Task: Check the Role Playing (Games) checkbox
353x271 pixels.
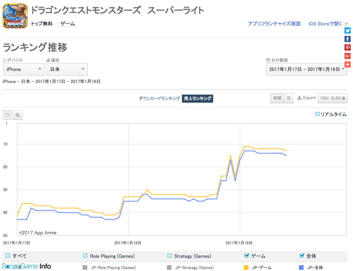Action: [x=85, y=256]
